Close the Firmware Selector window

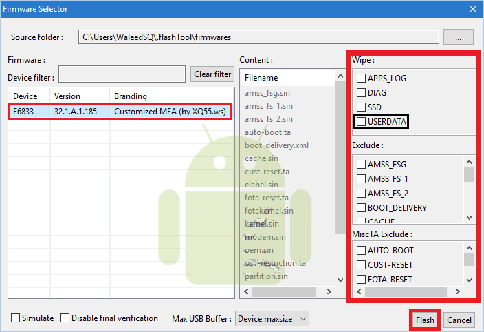473,9
